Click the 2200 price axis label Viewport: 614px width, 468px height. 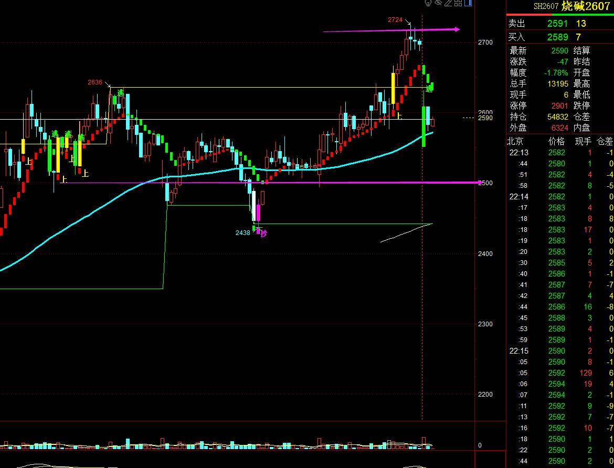[485, 395]
